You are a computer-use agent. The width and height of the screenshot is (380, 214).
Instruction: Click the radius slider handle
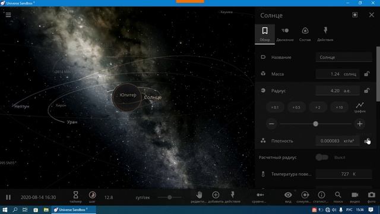point(315,124)
